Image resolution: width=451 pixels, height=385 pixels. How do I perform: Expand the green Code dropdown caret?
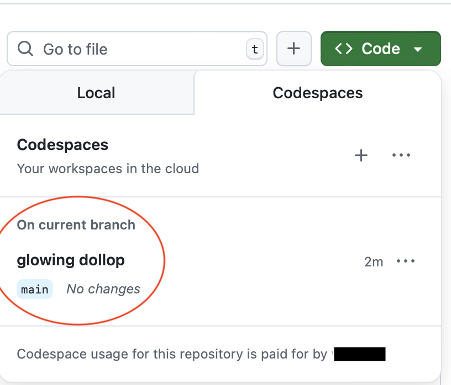pyautogui.click(x=418, y=50)
